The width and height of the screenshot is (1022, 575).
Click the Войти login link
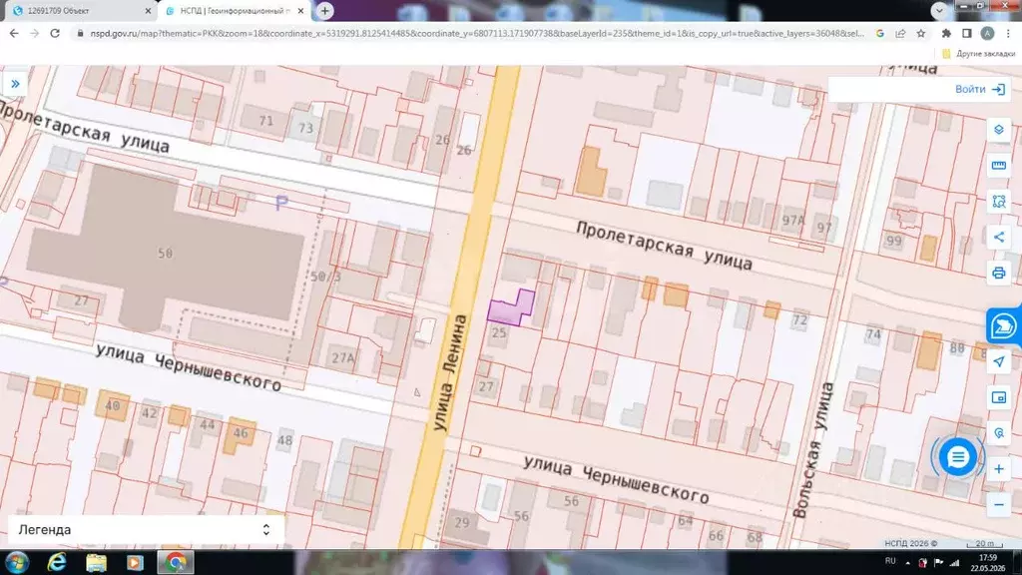tap(980, 89)
